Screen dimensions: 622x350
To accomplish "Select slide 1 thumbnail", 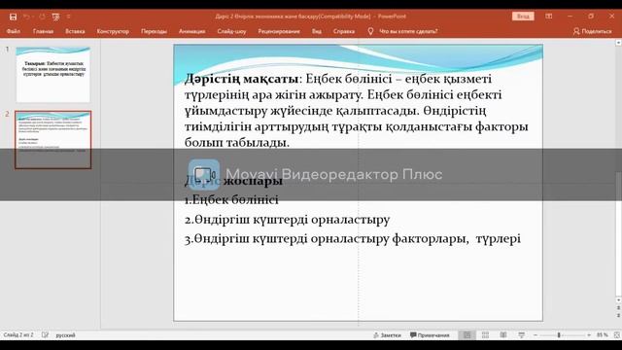I will click(53, 75).
